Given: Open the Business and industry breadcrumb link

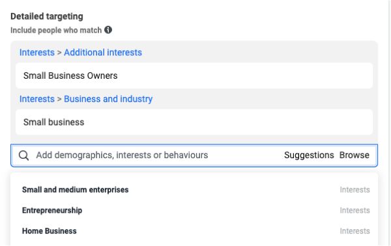Looking at the screenshot, I should coord(108,99).
